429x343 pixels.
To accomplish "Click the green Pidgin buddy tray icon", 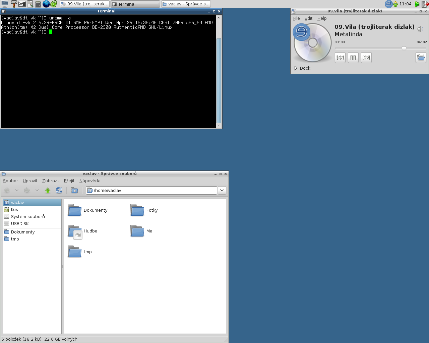I will (395, 4).
